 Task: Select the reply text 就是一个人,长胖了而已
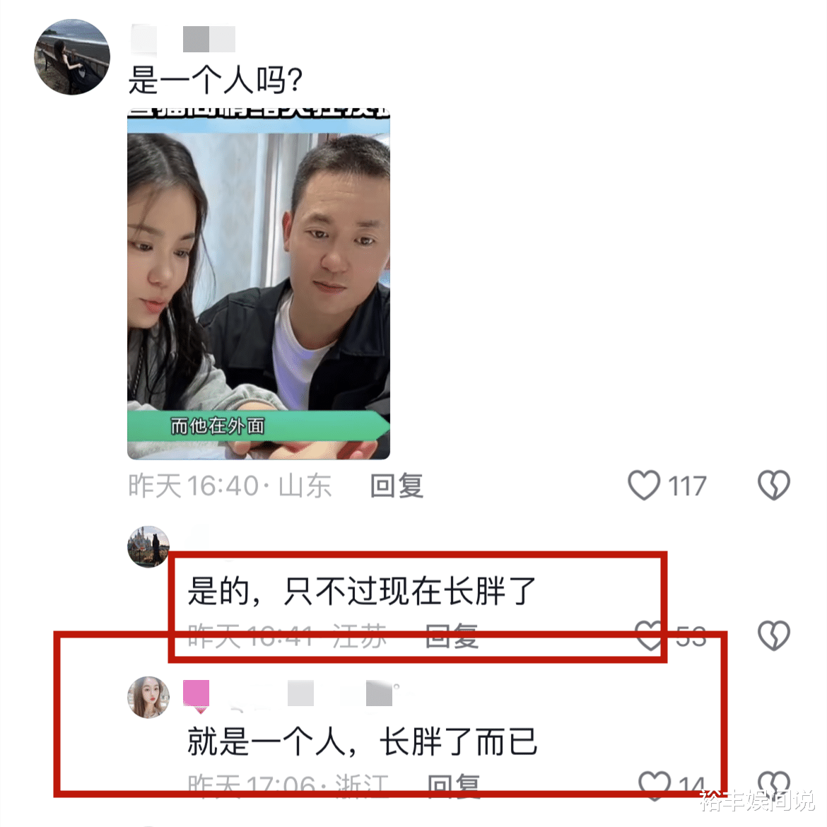coord(363,741)
